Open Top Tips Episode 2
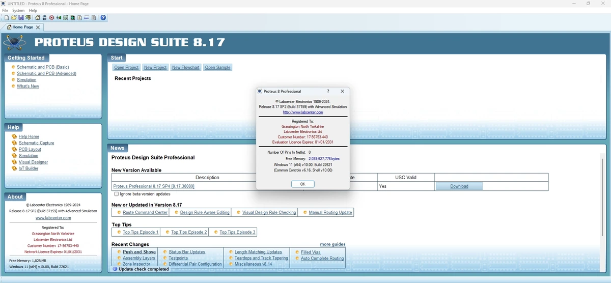Screen dimensions: 611x283 point(189,232)
